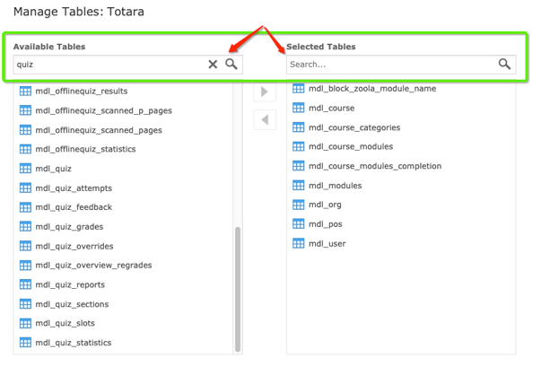Screen dimensions: 541x384
Task: Select mdl_quiz_reports table name
Action: click(70, 285)
